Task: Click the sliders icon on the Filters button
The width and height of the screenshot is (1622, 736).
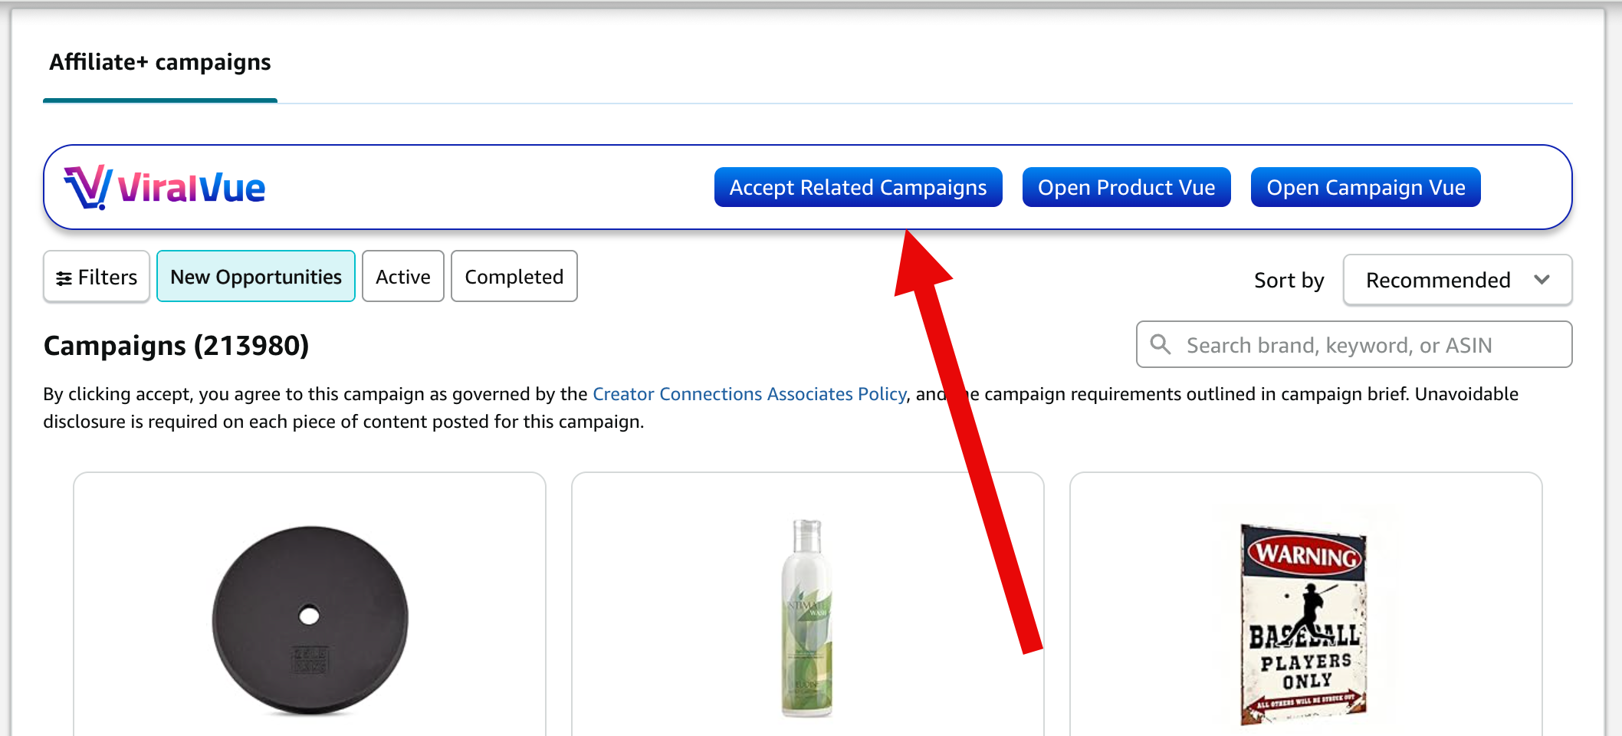Action: (64, 278)
